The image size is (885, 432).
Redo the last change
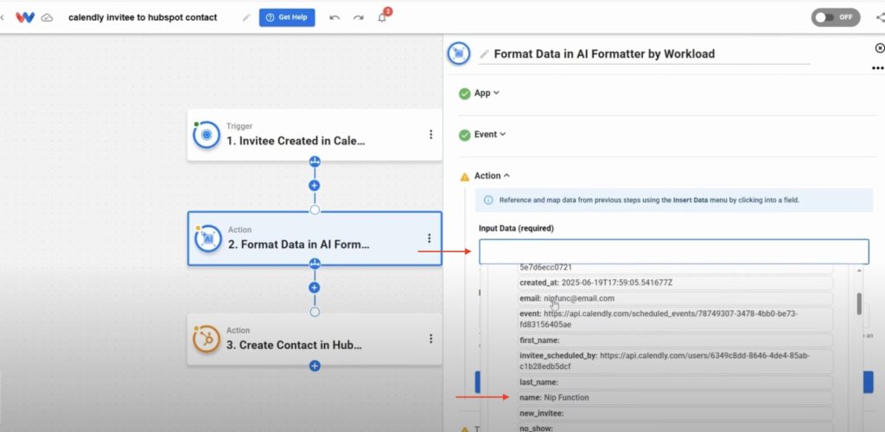[359, 17]
